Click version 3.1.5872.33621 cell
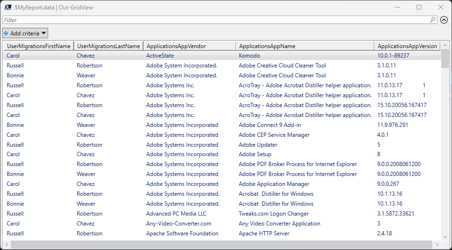 [x=395, y=214]
